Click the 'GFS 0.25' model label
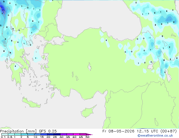The image size is (179, 138). [x=48, y=131]
